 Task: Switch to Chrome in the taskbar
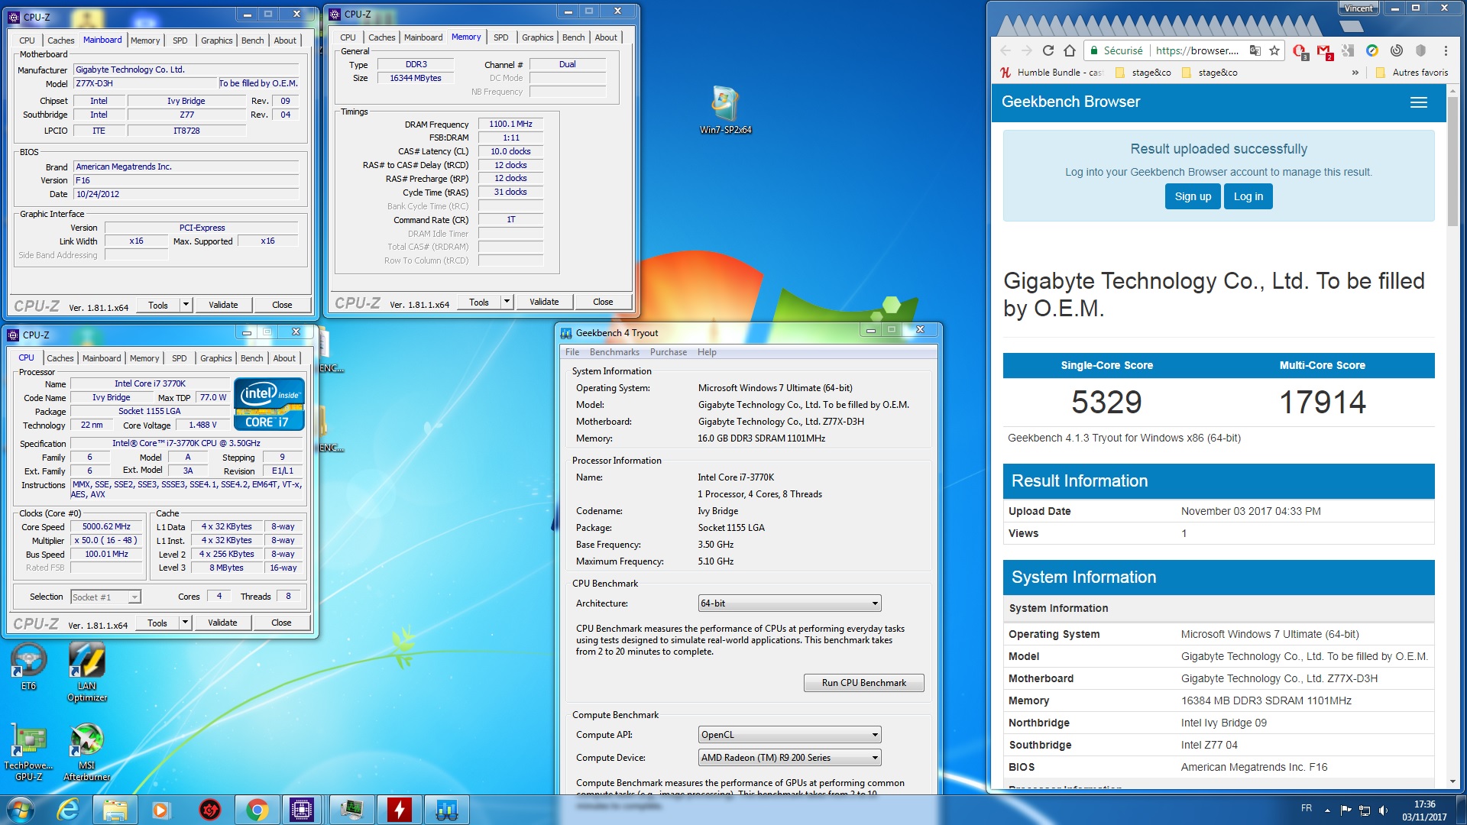(257, 809)
